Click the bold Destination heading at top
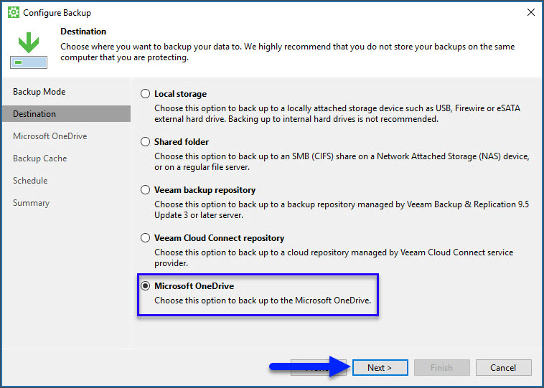544x388 pixels. [x=83, y=32]
